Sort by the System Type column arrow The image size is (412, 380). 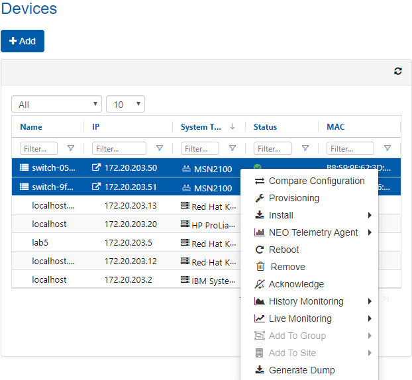pyautogui.click(x=232, y=126)
